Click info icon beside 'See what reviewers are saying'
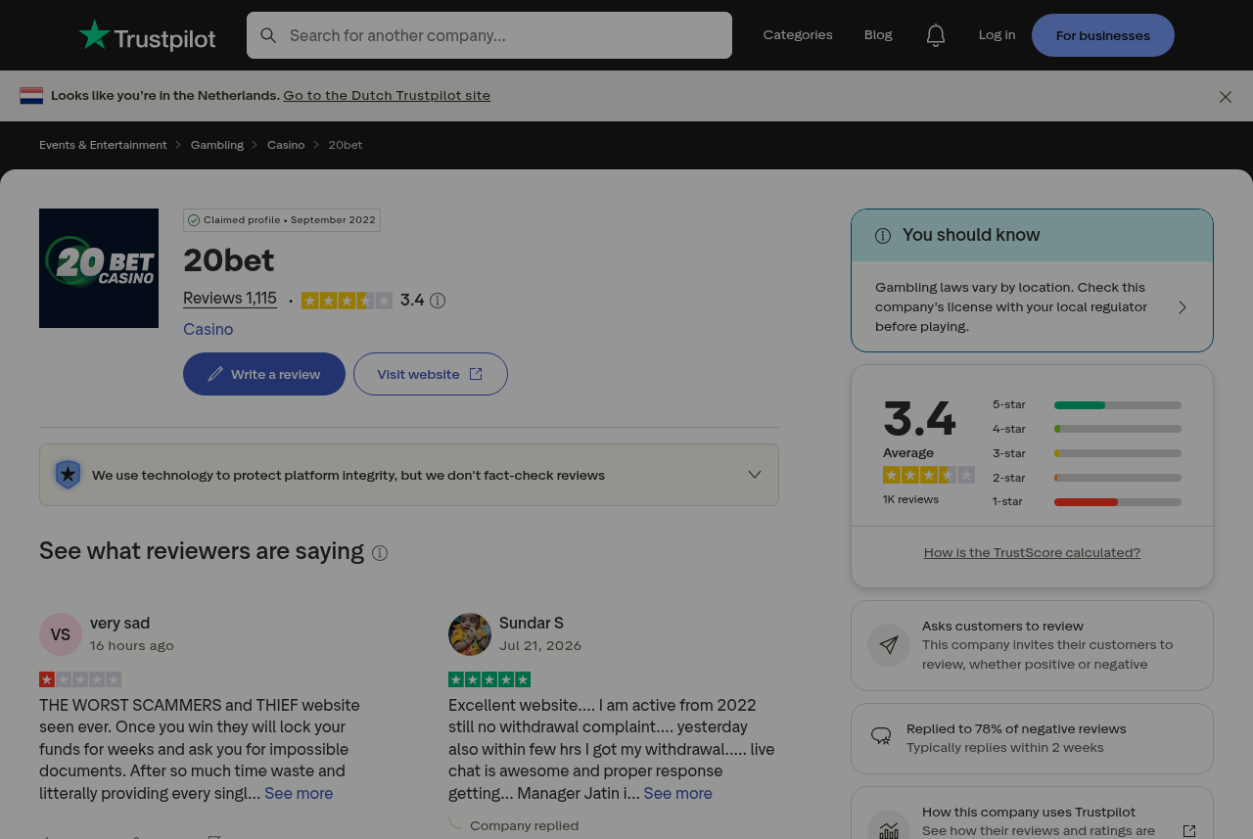Viewport: 1253px width, 839px height. [380, 553]
